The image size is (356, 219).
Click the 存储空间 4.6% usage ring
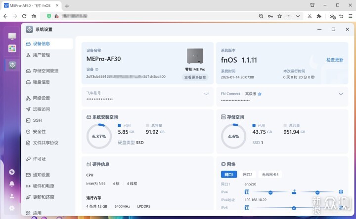pos(233,136)
